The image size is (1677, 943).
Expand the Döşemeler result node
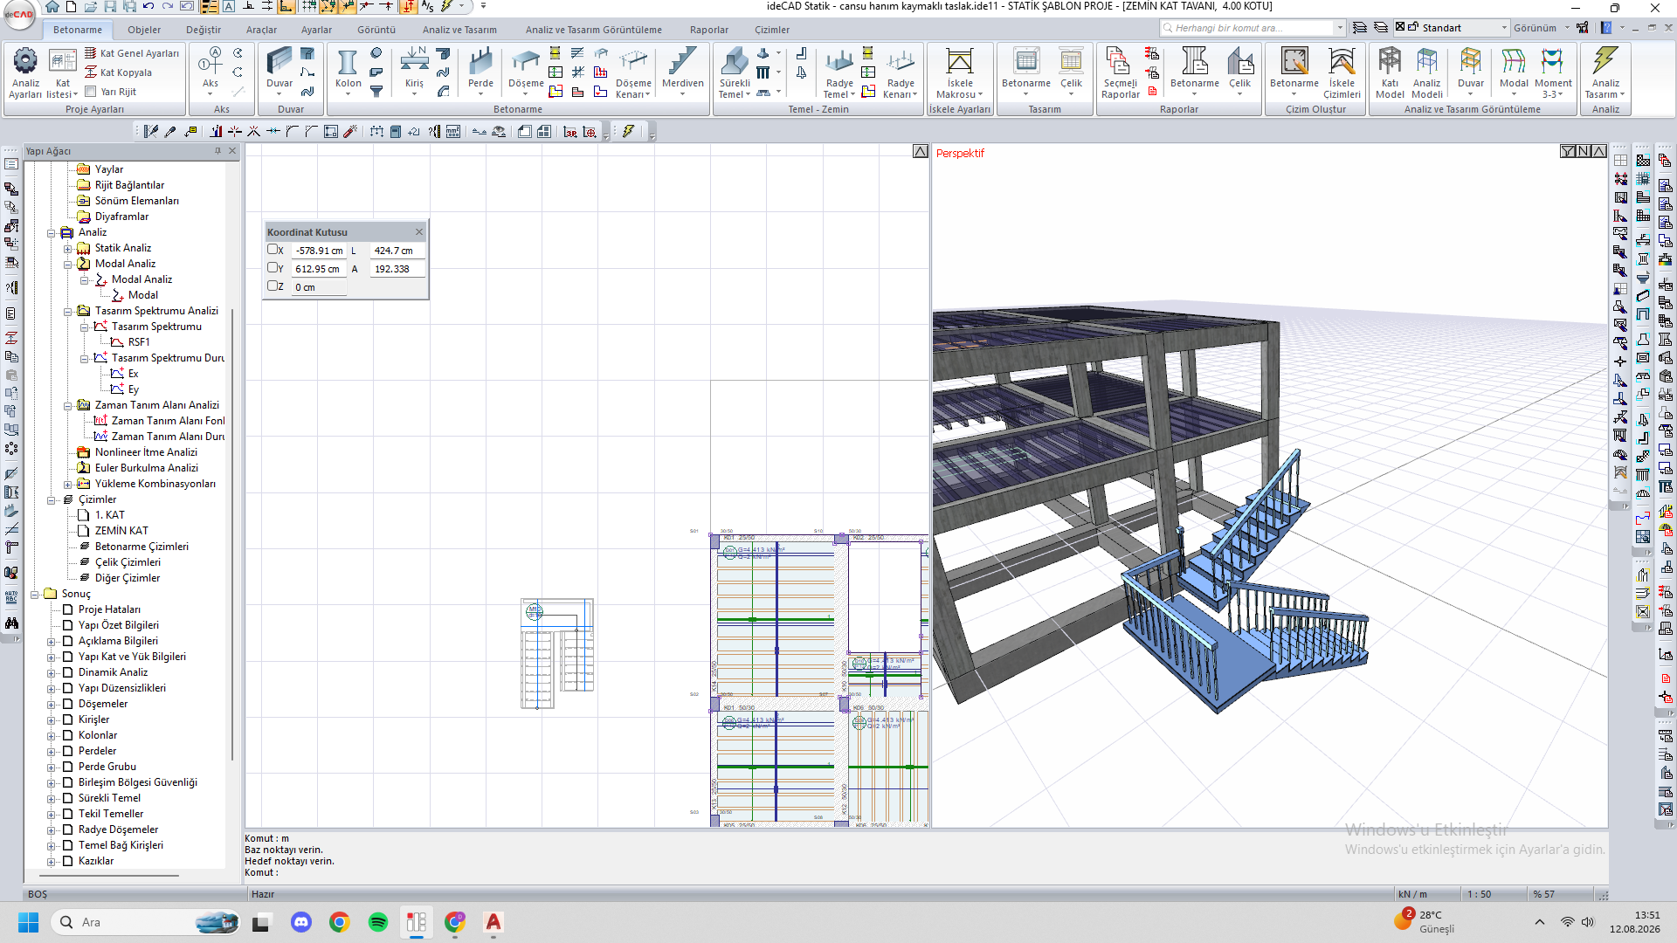51,704
